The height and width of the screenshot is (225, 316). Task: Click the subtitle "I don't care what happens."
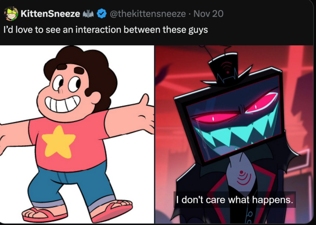pyautogui.click(x=234, y=199)
